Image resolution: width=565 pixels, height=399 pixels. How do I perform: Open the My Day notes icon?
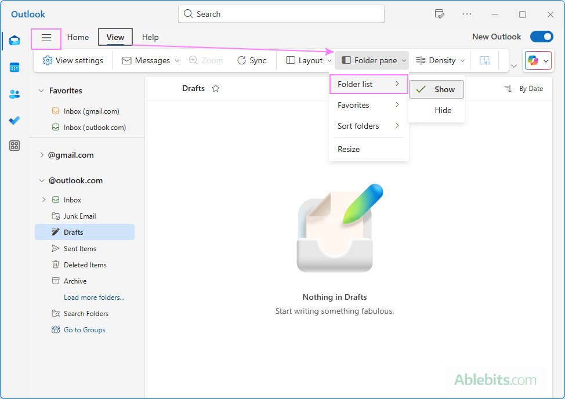(x=439, y=14)
